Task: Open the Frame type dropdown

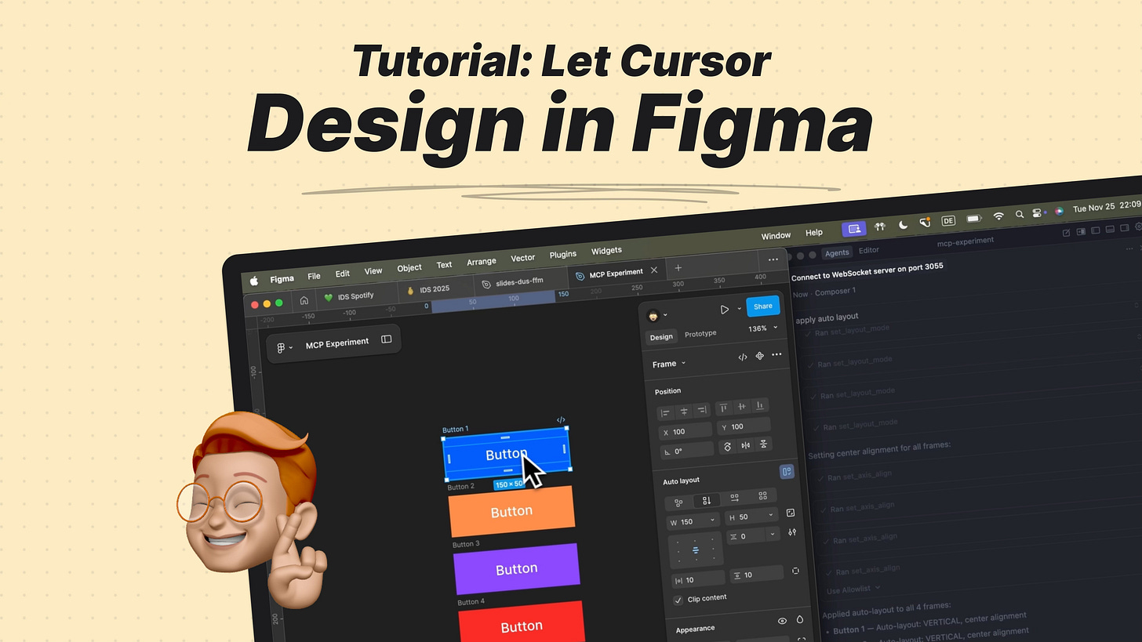Action: tap(669, 364)
